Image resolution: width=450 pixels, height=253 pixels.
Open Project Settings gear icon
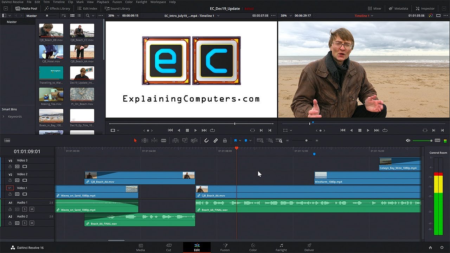click(x=442, y=247)
